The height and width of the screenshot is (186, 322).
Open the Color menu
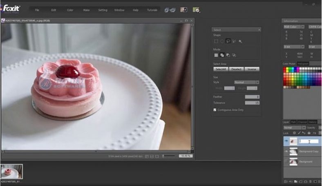click(70, 10)
